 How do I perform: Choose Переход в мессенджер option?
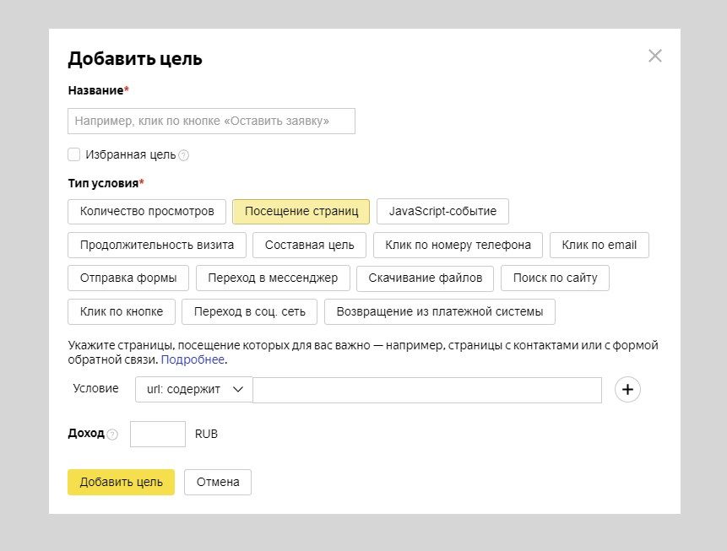(x=273, y=278)
